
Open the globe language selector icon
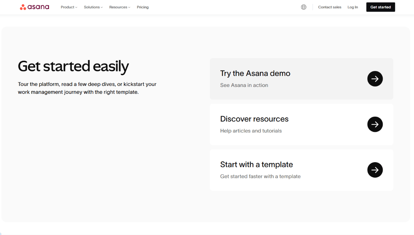point(304,7)
